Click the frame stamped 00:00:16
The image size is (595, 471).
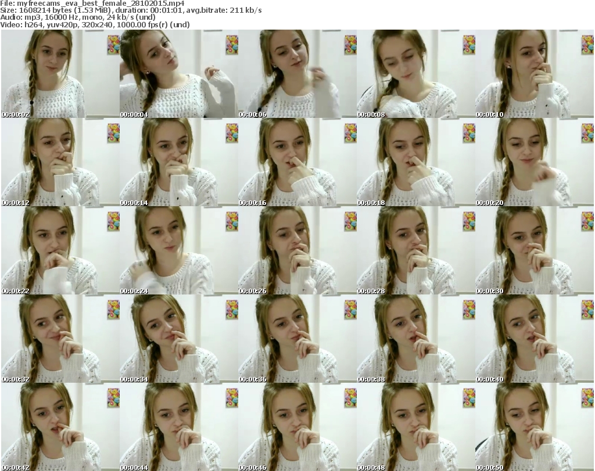coord(297,162)
